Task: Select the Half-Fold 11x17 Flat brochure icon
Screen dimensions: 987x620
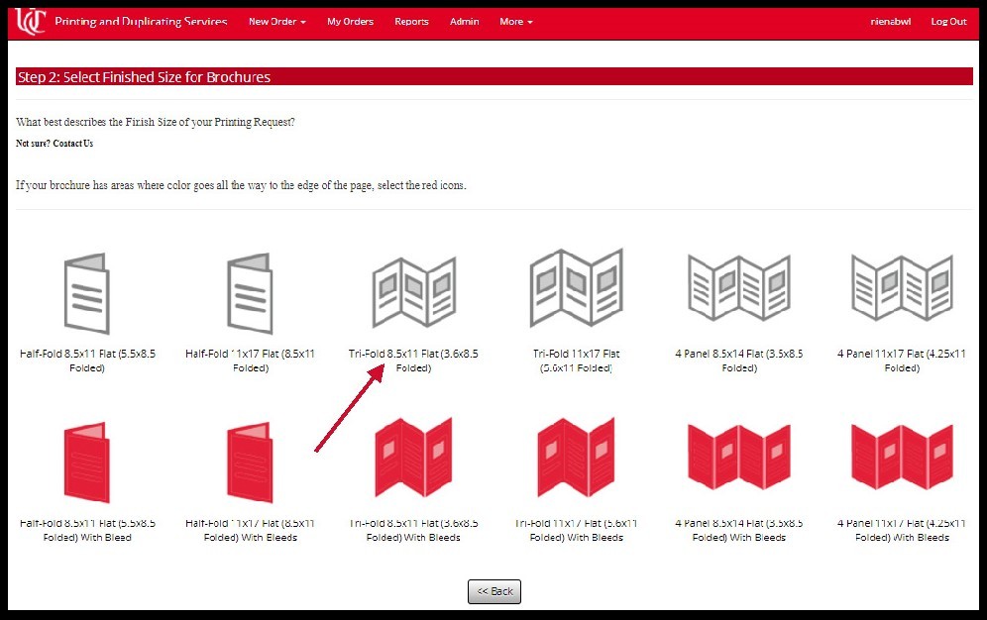Action: (x=250, y=290)
